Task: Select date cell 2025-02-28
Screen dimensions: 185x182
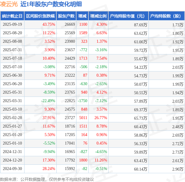Action: click(x=12, y=118)
